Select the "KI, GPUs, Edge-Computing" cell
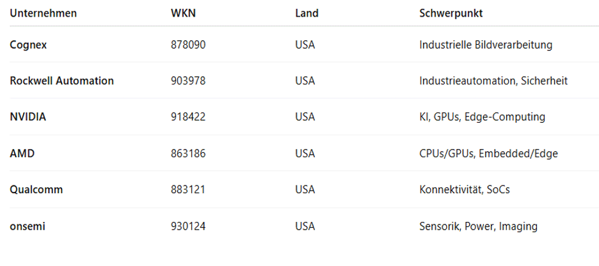This screenshot has width=599, height=266. tap(482, 117)
